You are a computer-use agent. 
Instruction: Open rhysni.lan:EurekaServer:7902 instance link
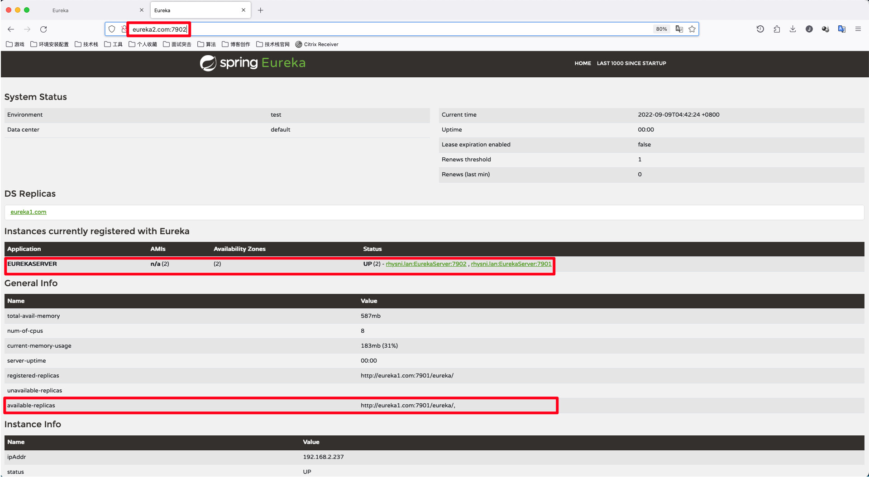pos(426,264)
